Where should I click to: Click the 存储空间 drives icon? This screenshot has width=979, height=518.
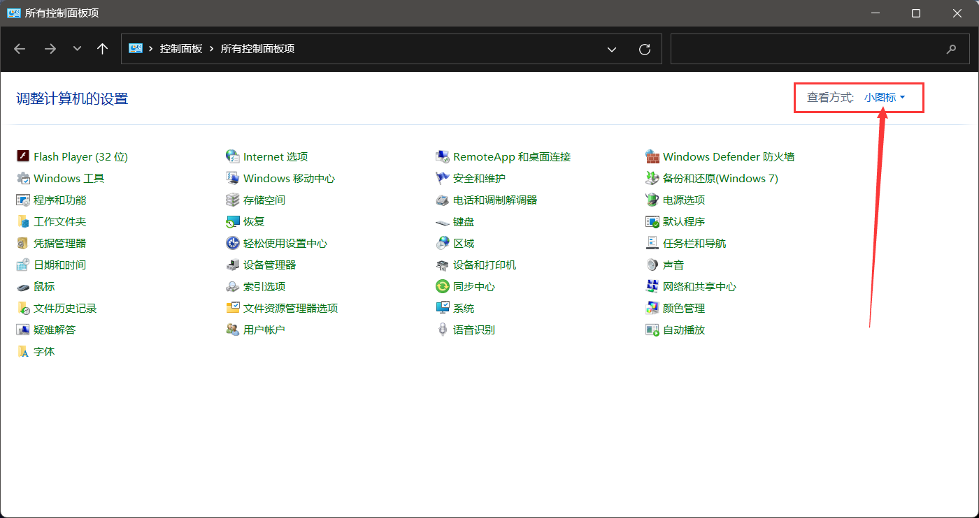tap(233, 200)
